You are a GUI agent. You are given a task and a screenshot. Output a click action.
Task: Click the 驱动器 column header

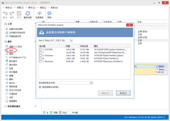(52, 46)
